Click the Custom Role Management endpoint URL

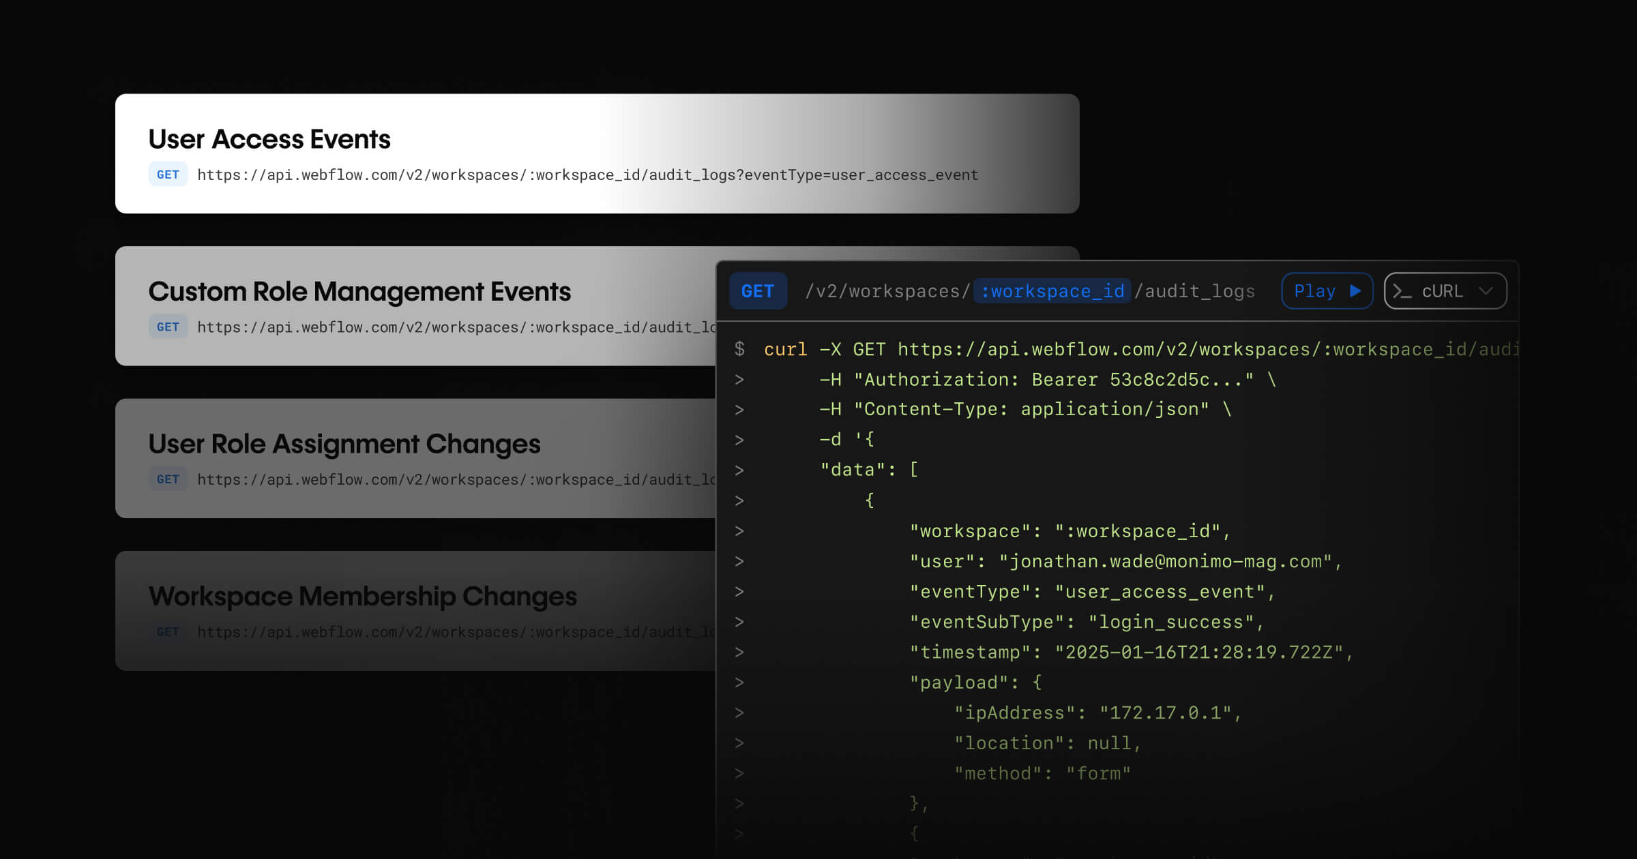(456, 328)
